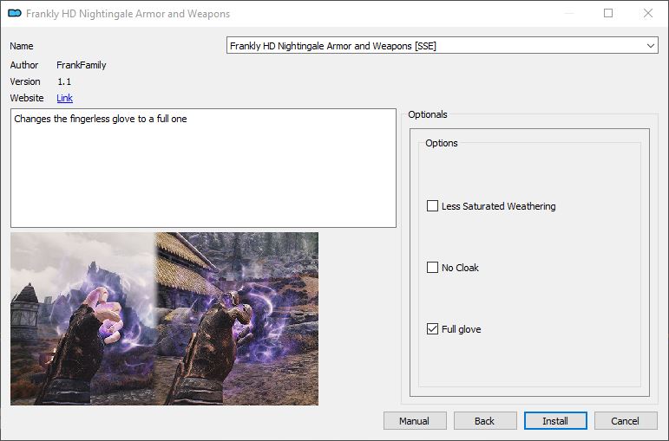The image size is (669, 441).
Task: Uncheck the Full glove option
Action: coord(432,329)
